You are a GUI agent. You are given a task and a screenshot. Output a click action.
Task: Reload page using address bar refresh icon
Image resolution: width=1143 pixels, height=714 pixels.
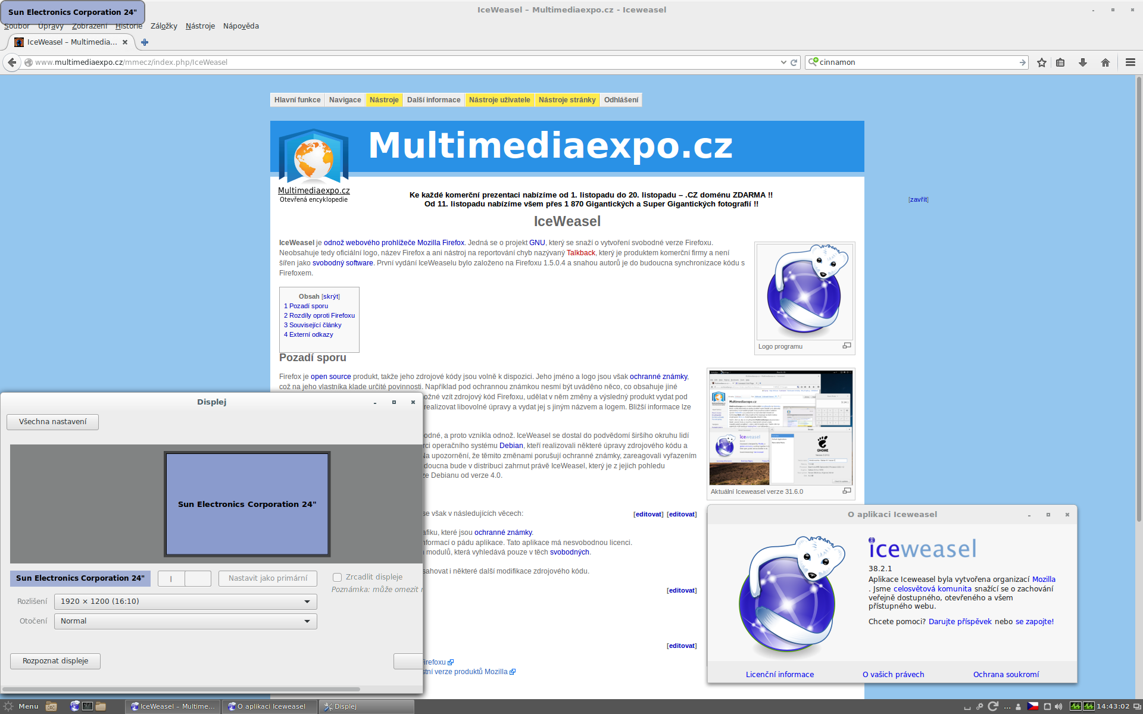794,62
